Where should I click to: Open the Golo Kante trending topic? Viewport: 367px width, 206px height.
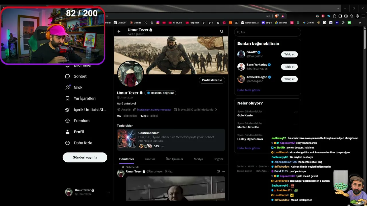pos(245,115)
